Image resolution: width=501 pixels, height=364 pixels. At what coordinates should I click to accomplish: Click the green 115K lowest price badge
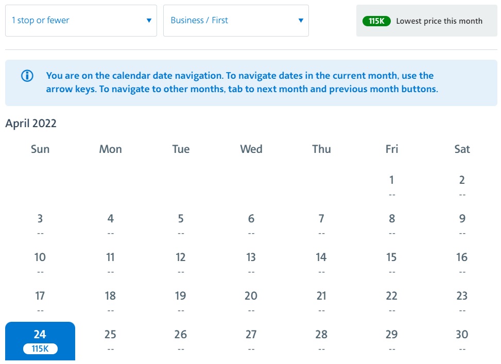click(x=376, y=21)
